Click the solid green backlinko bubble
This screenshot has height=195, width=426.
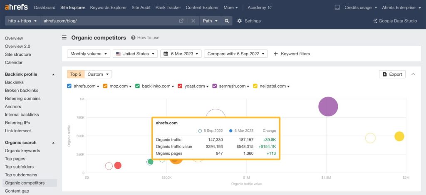(150, 162)
